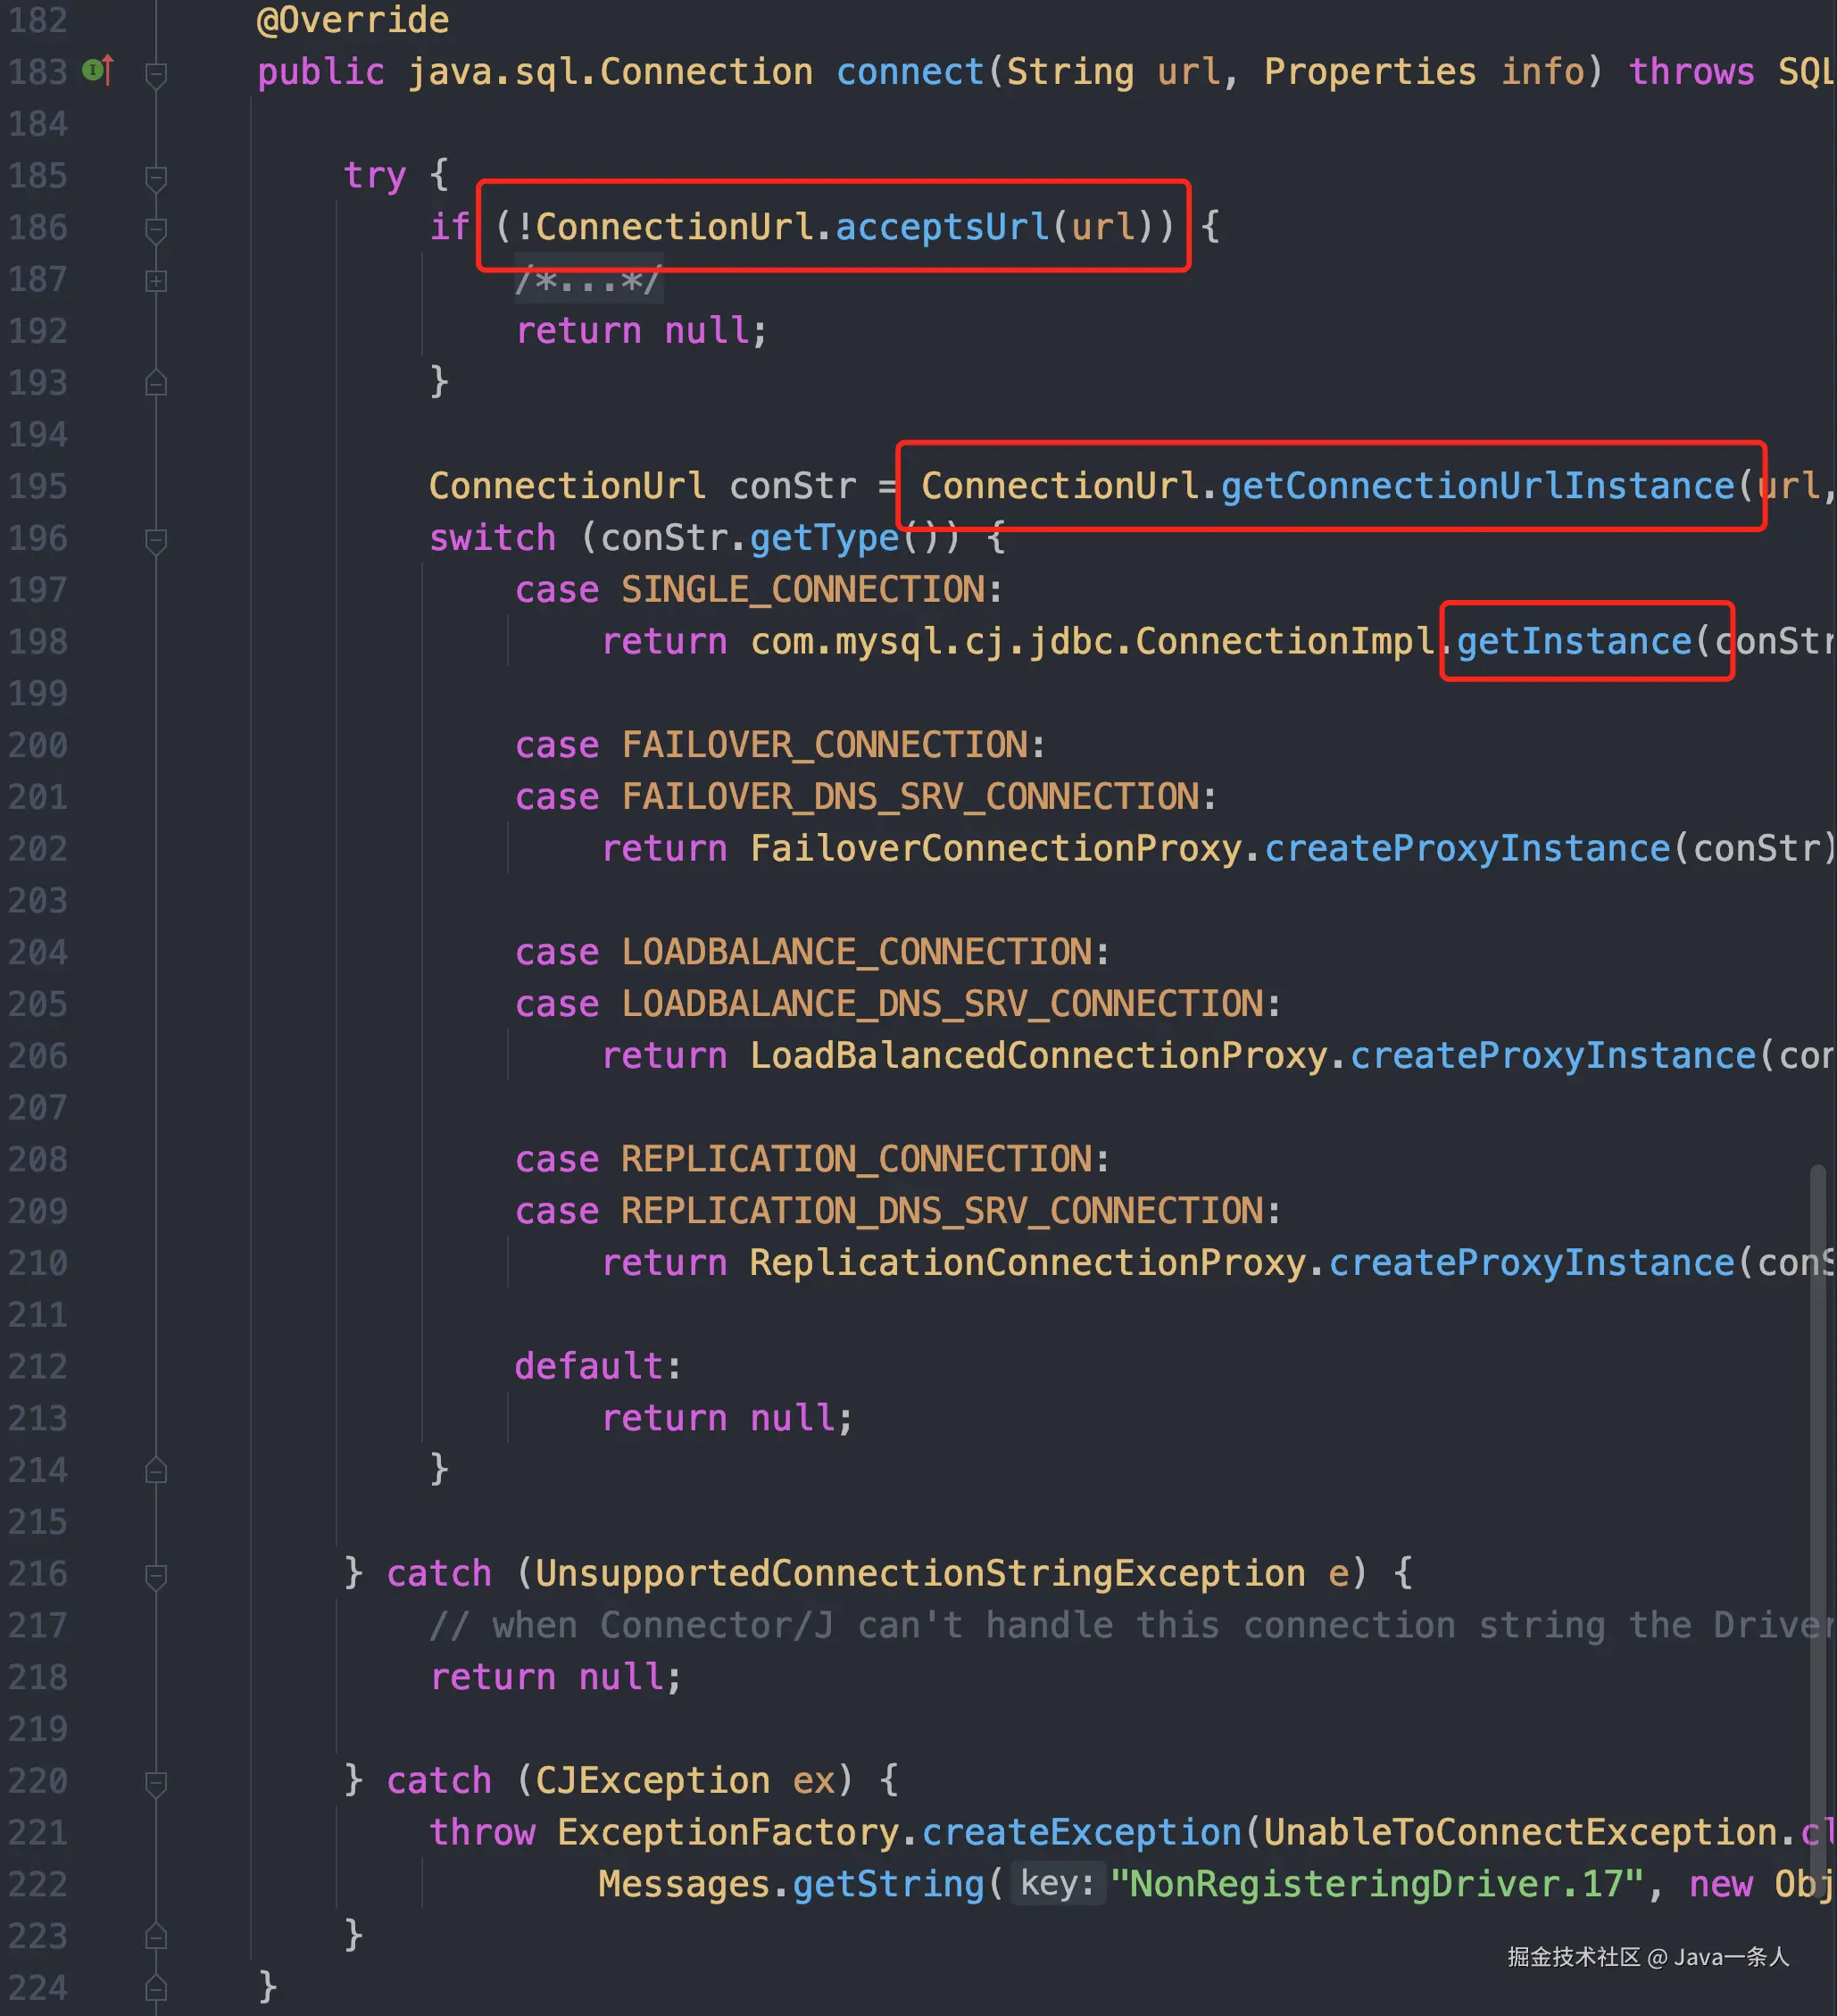
Task: Expand the folded comment plus icon on line 187
Action: coord(156,281)
